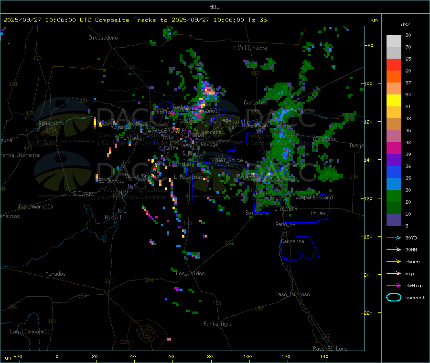Click the 'Aero_GA' map label

pos(286,224)
